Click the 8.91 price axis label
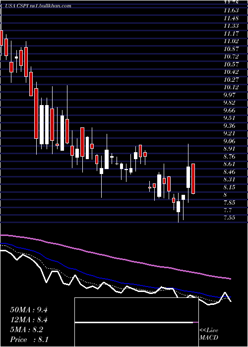 tap(230, 149)
